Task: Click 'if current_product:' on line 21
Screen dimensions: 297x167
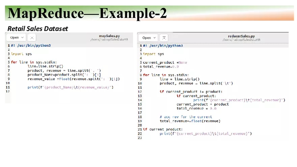Action: [x=163, y=129]
